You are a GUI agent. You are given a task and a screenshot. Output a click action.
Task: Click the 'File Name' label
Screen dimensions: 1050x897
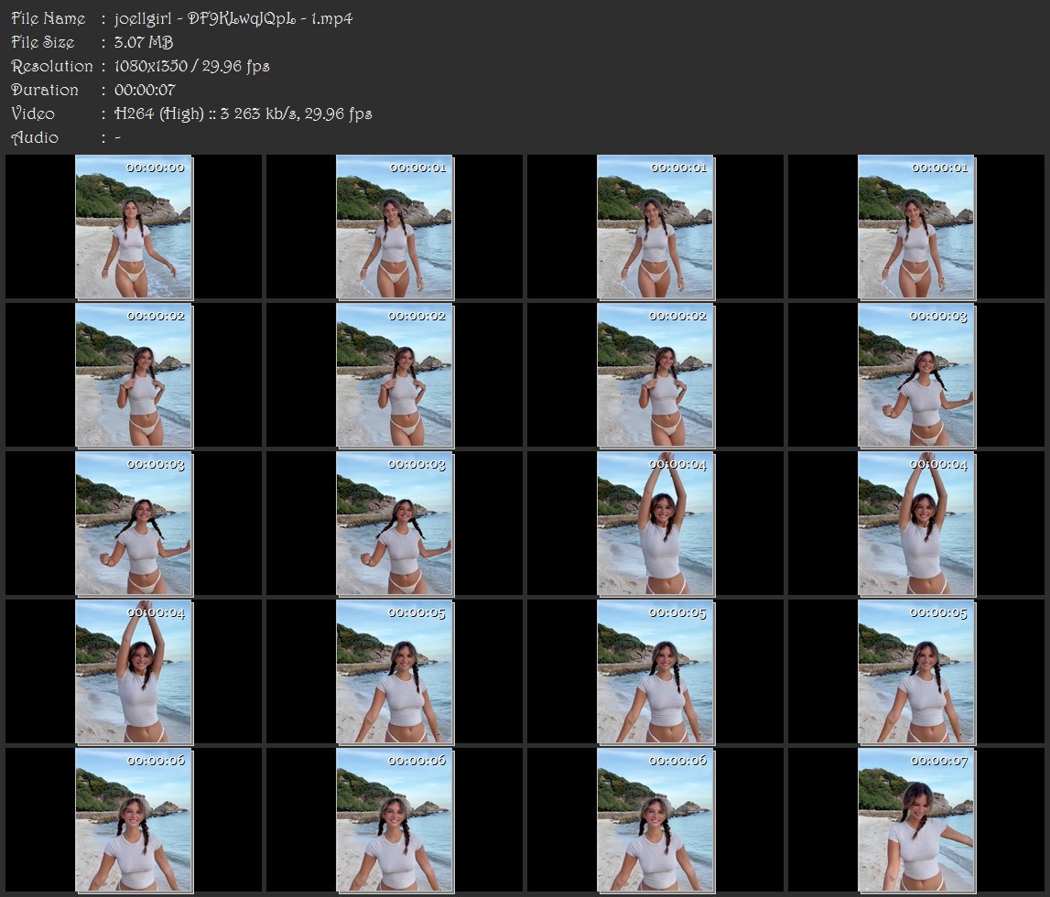[x=49, y=18]
